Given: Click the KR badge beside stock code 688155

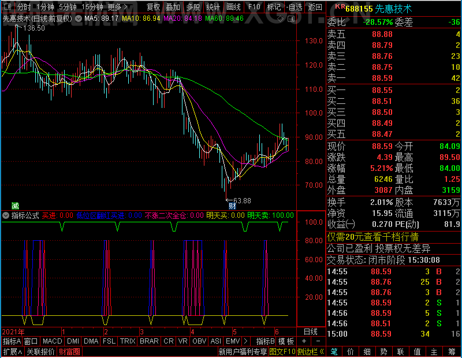Looking at the screenshot, I should tap(340, 6).
